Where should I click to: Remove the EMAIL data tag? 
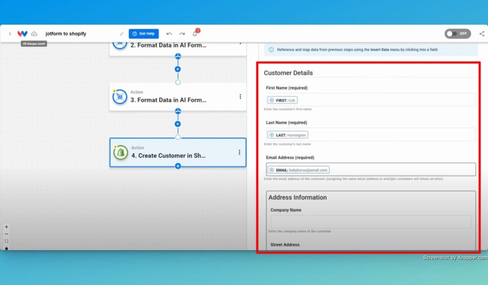click(272, 170)
